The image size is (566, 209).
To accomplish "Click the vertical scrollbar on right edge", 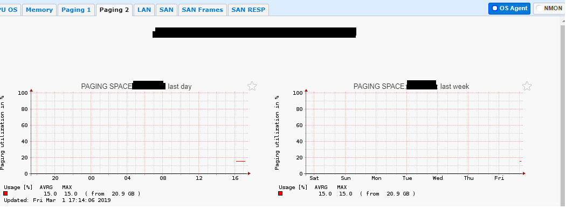I will [563, 112].
